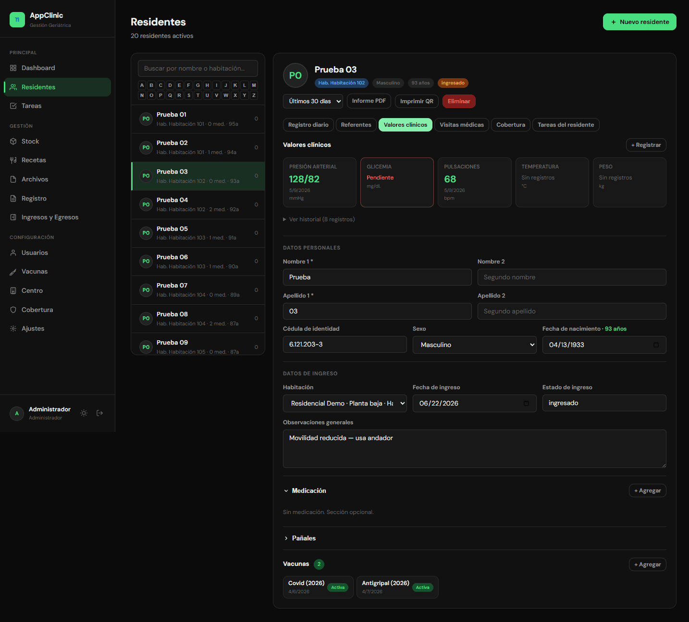
Task: Expand Ver historial (8 registros)
Action: pos(319,219)
